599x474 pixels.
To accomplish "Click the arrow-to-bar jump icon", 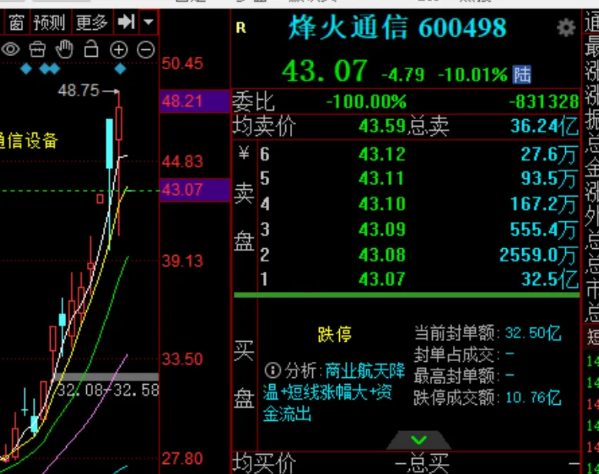I will coord(125,22).
